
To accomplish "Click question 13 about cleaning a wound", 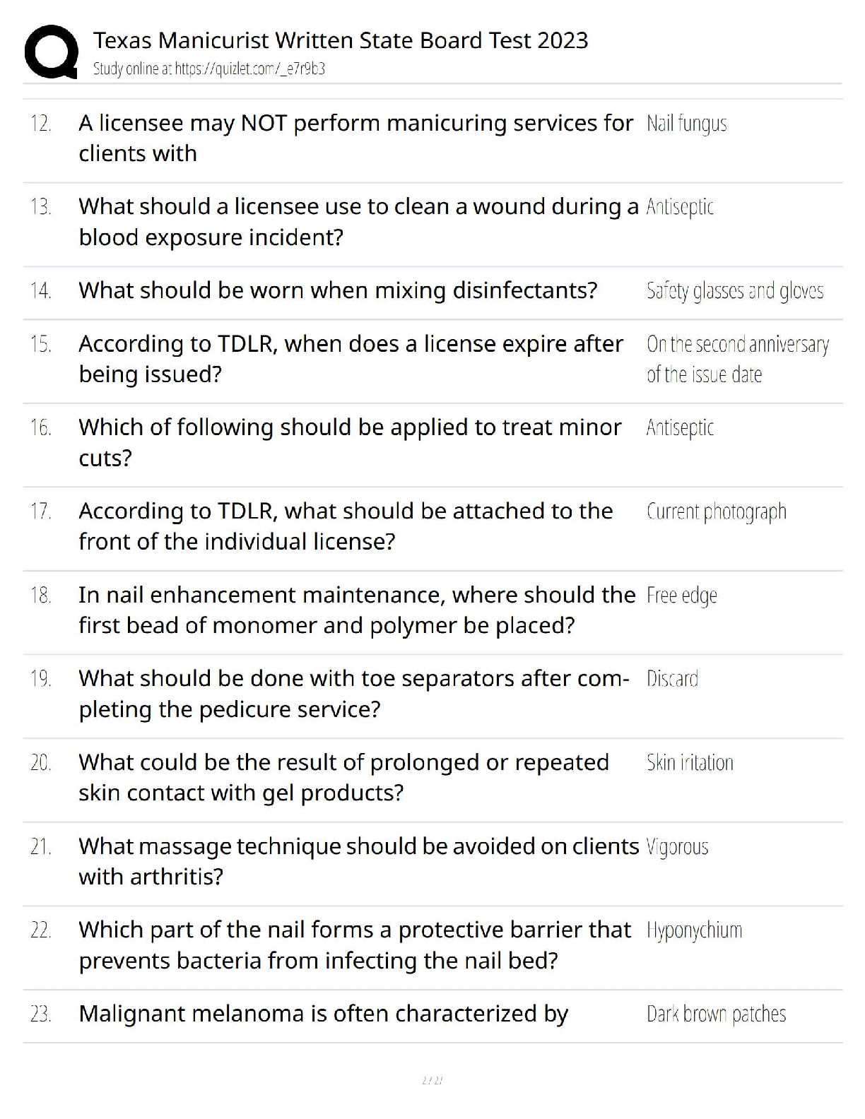I will (x=358, y=222).
